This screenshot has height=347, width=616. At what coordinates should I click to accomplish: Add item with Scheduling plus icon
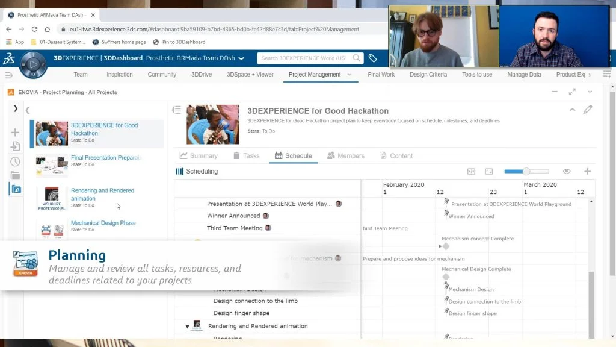tap(588, 172)
